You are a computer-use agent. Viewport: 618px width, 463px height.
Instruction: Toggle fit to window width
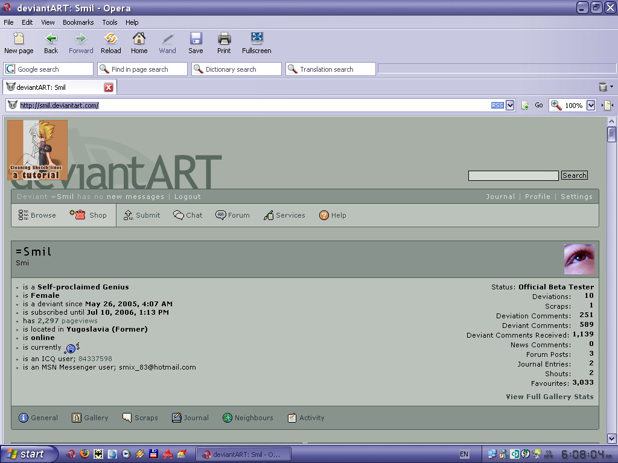click(607, 105)
